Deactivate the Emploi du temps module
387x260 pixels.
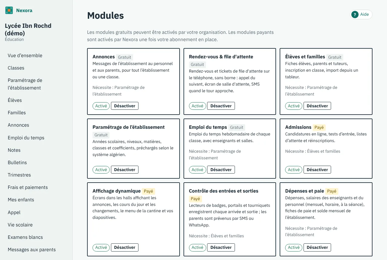click(x=221, y=170)
